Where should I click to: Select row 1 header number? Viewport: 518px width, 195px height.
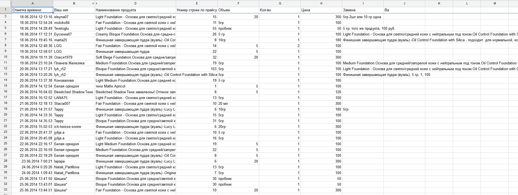6,10
